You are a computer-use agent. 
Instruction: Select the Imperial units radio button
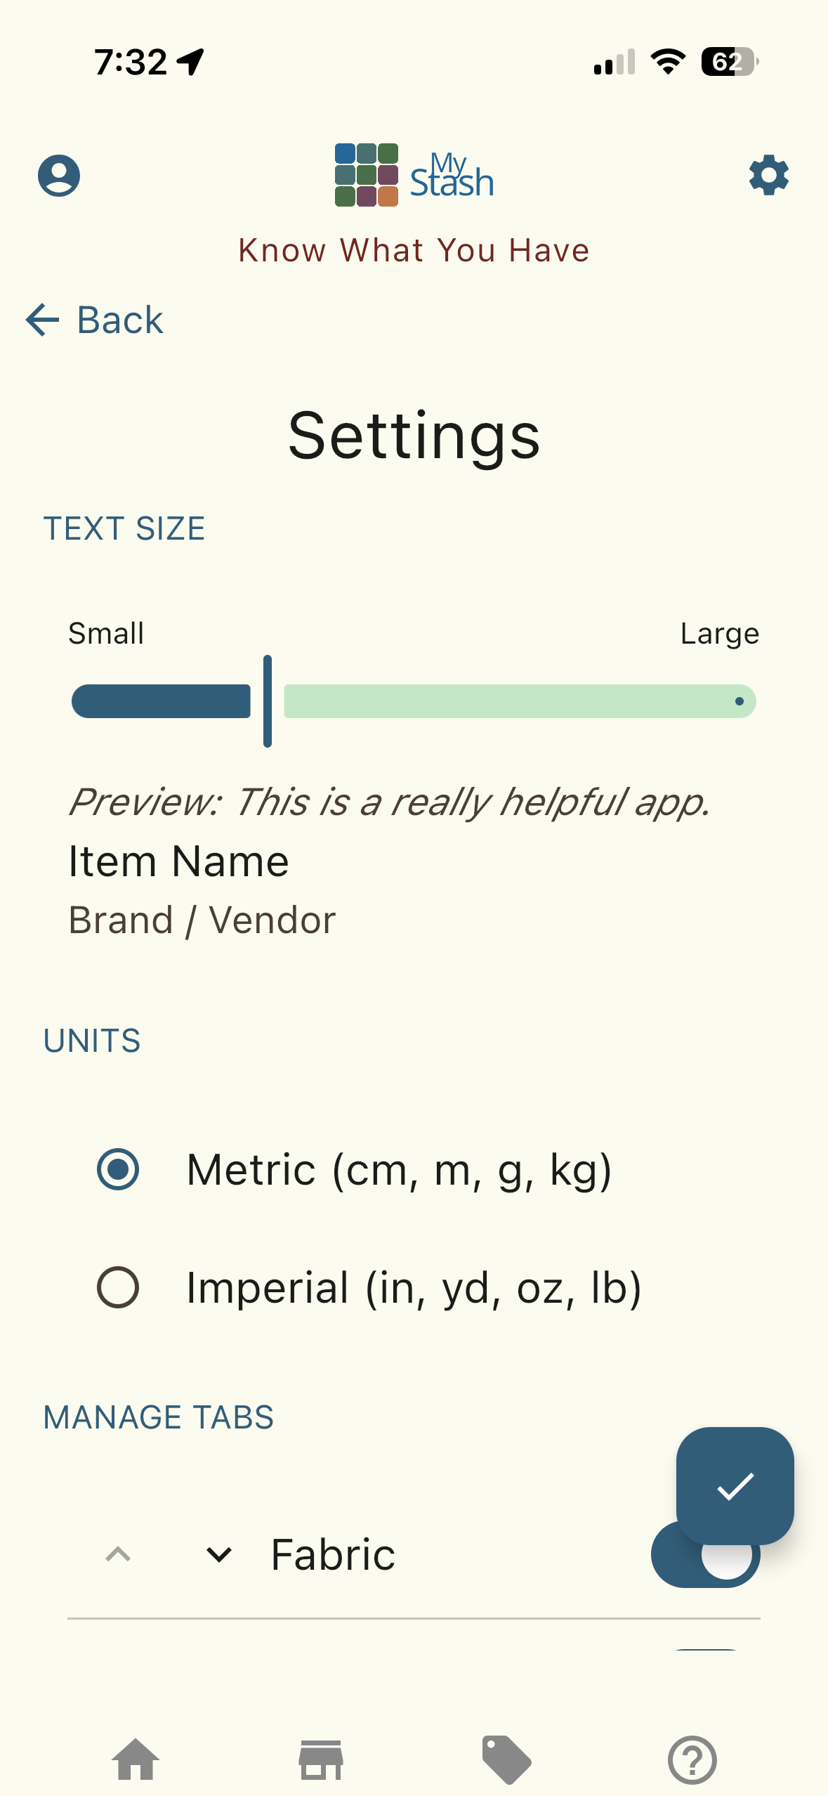119,1287
